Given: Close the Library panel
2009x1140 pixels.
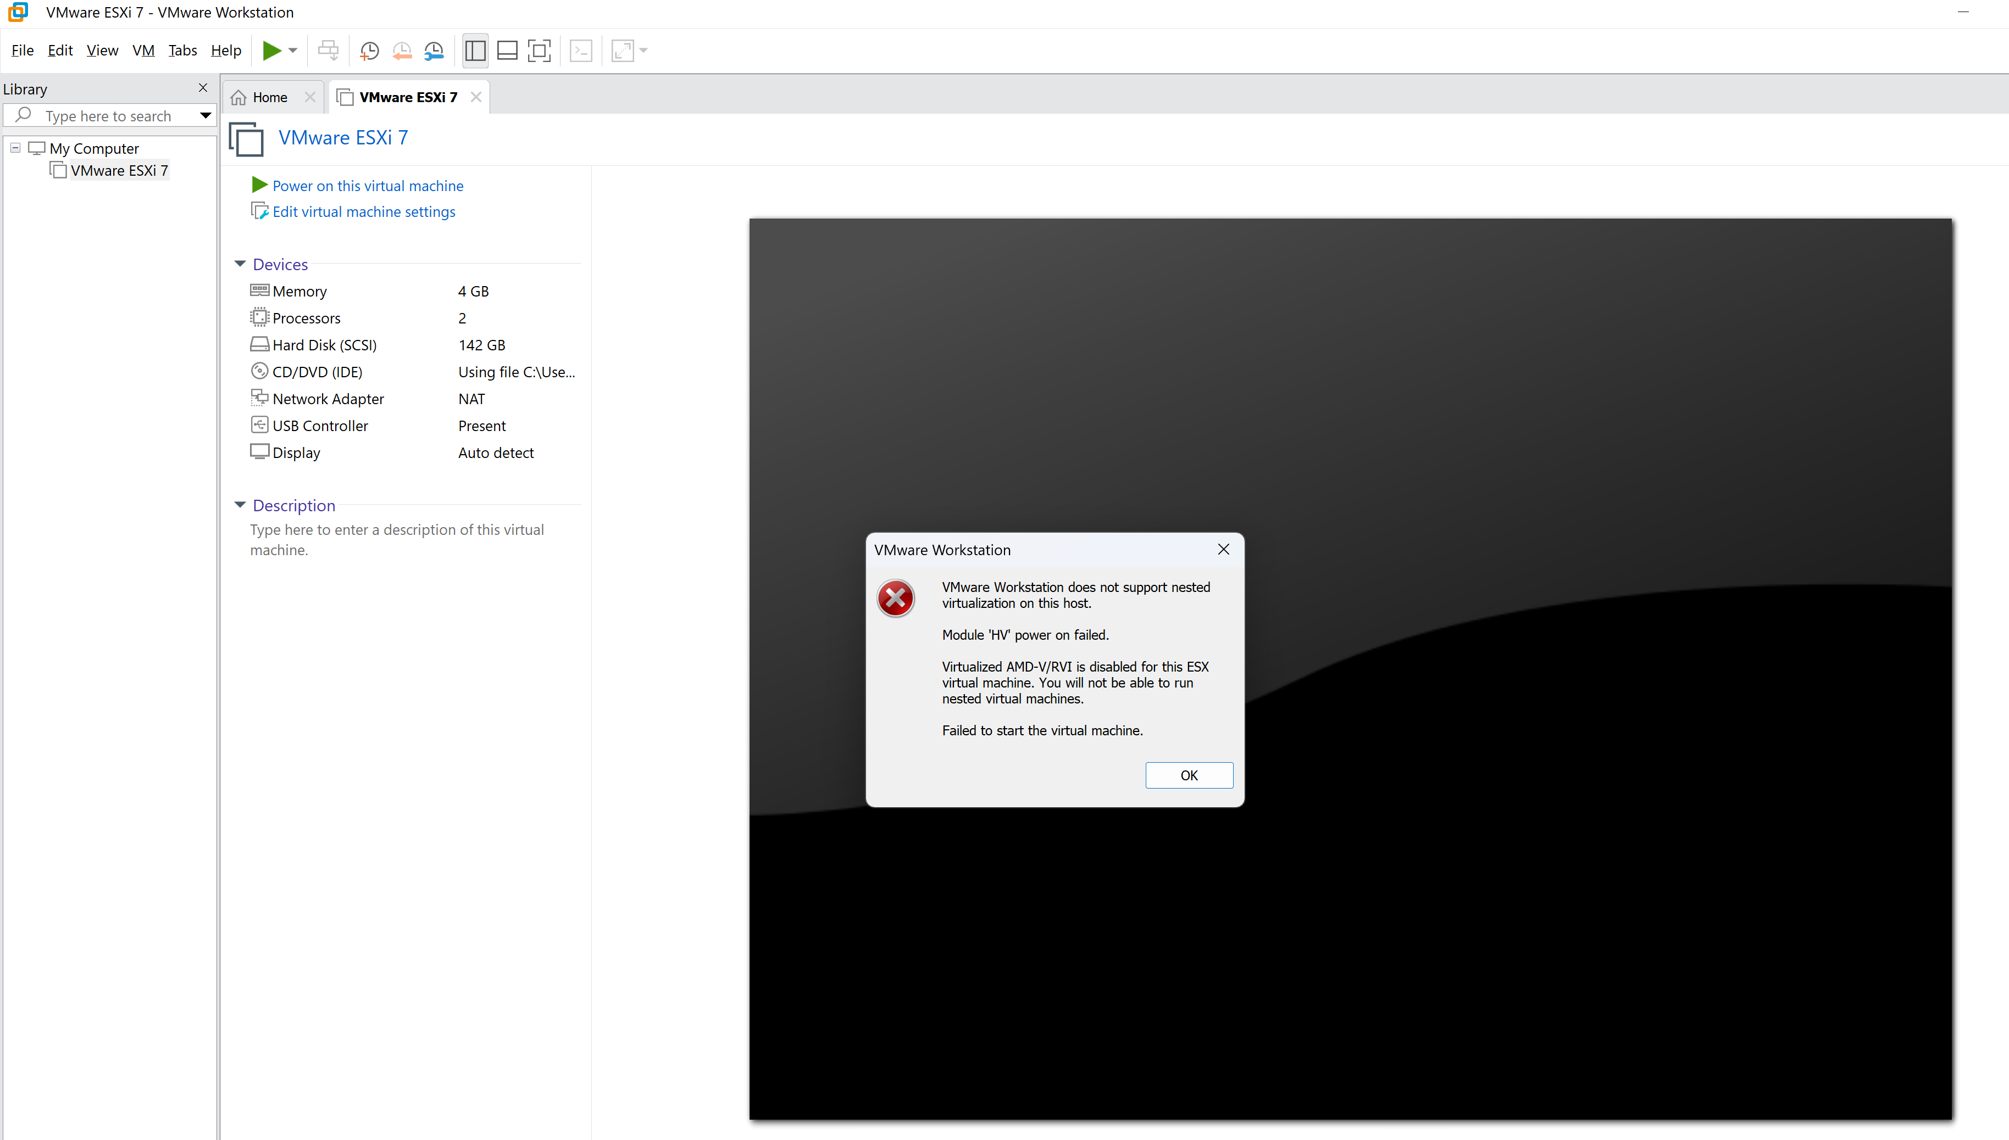Looking at the screenshot, I should [x=203, y=88].
